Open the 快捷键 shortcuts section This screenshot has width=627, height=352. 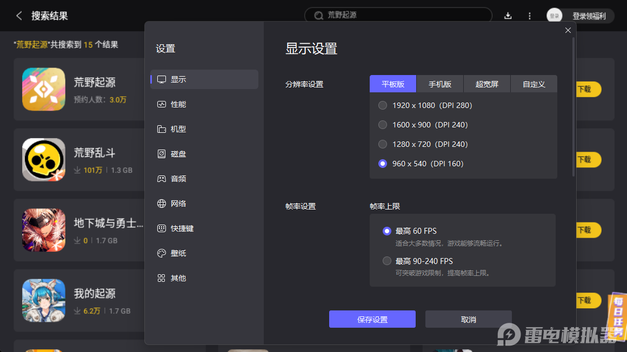click(204, 228)
